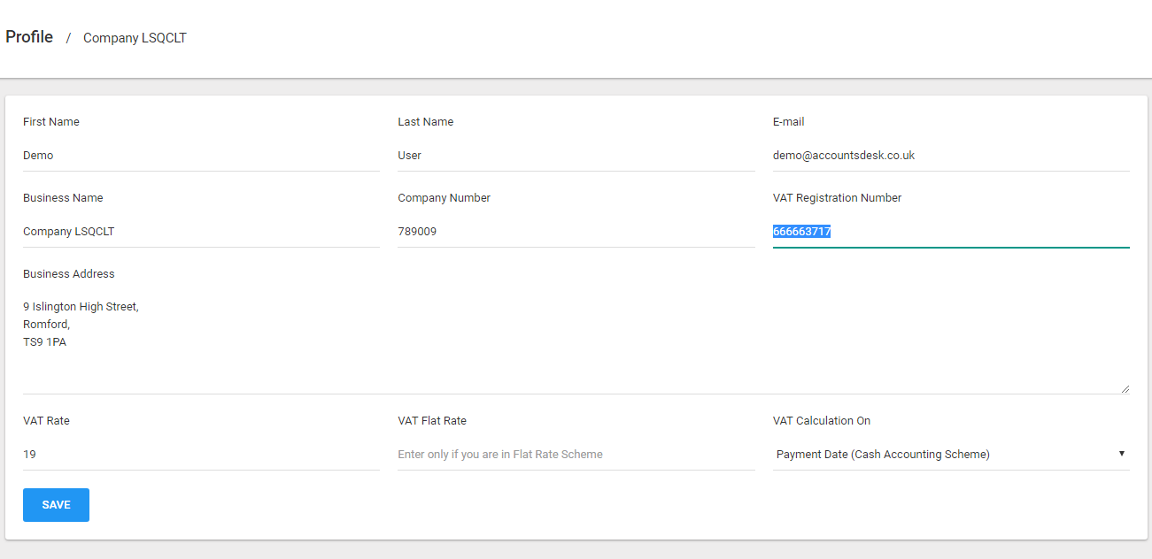Click the highlighted VAT Registration Number field
This screenshot has width=1152, height=559.
[950, 232]
